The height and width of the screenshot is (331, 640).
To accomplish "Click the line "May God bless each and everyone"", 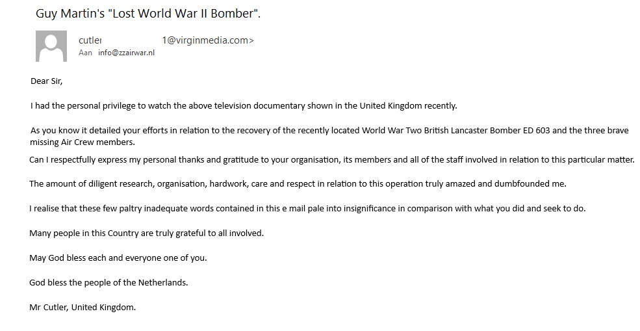I will 118,258.
